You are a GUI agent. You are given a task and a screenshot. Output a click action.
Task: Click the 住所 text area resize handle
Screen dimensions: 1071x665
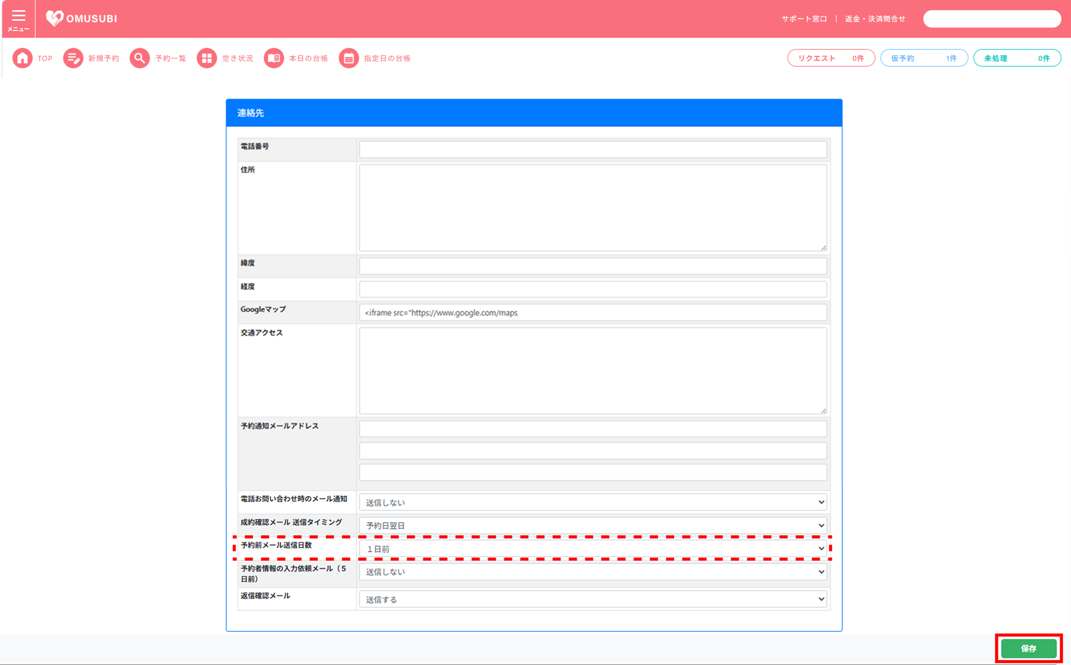(x=824, y=248)
